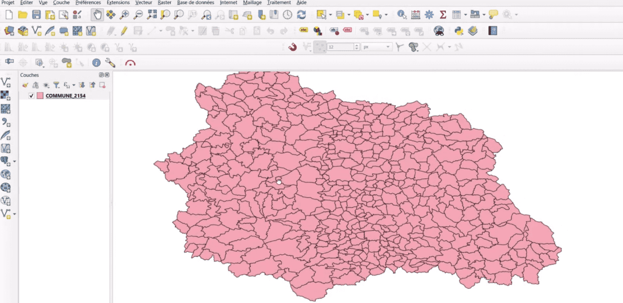
Task: Click the Identify features info cursor icon
Action: click(x=402, y=15)
